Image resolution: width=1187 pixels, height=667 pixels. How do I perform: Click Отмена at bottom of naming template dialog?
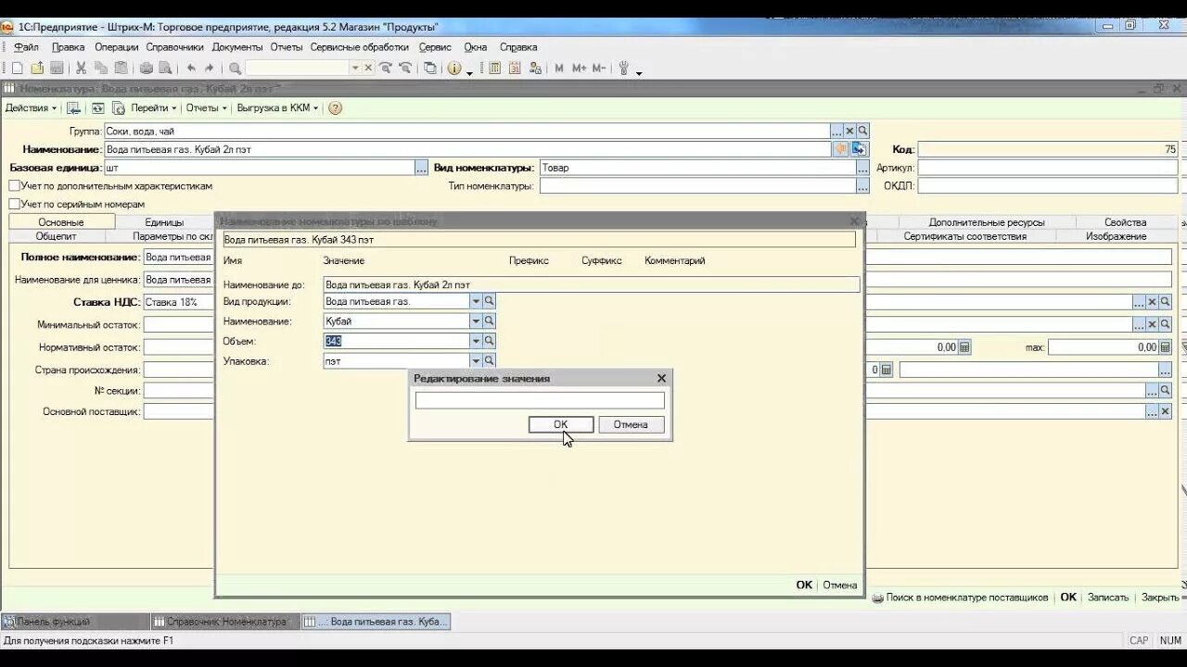[x=840, y=585]
